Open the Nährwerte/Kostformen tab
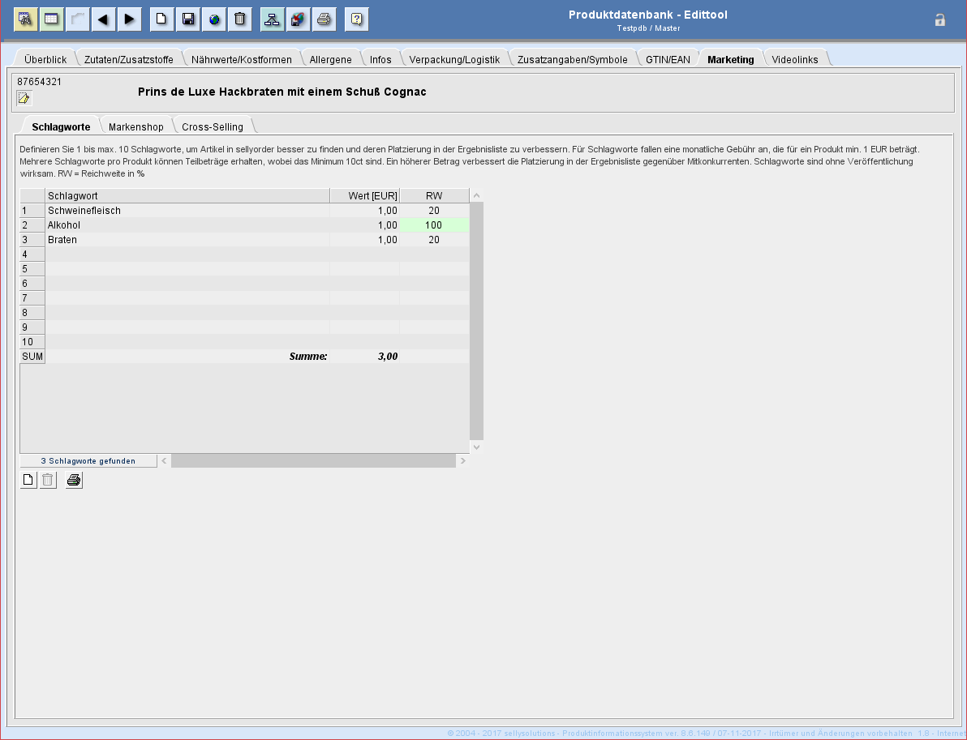This screenshot has width=967, height=740. pyautogui.click(x=242, y=59)
